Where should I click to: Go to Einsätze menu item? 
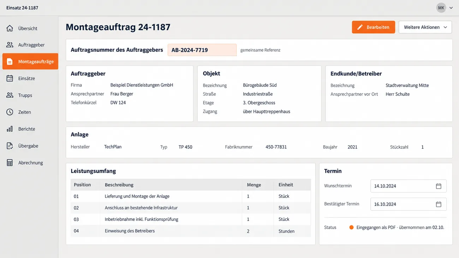(30, 78)
